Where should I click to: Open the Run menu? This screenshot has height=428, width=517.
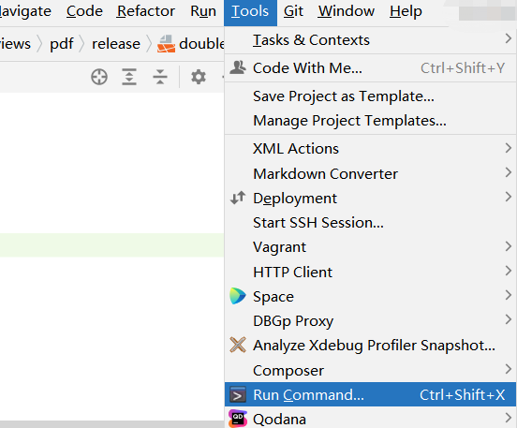pyautogui.click(x=203, y=11)
